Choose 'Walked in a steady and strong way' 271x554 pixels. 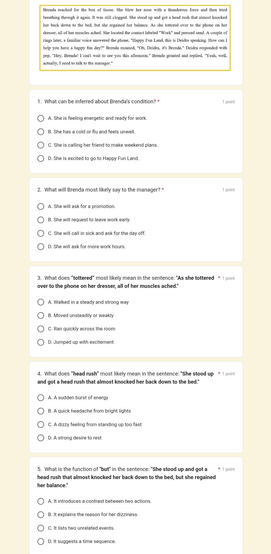(41, 302)
